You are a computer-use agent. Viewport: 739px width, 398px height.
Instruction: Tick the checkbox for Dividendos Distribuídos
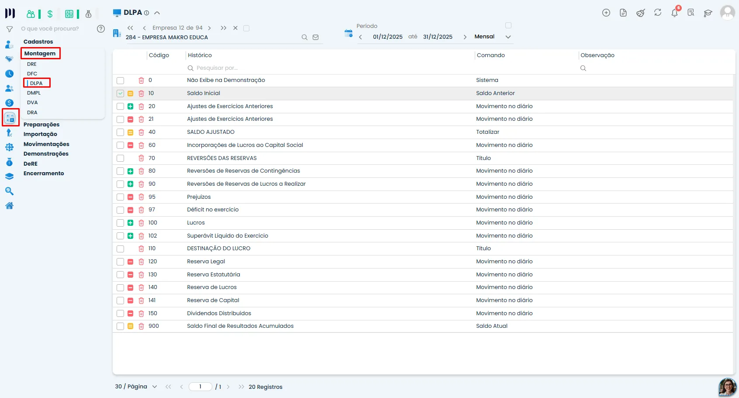(121, 313)
